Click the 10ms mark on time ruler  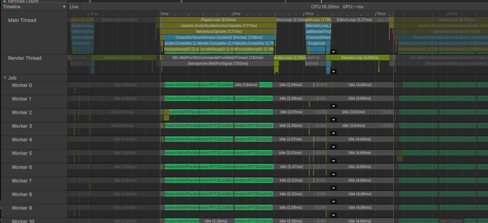(309, 13)
